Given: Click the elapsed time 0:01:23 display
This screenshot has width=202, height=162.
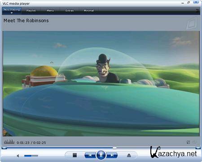Looking at the screenshot, I should pyautogui.click(x=23, y=143).
